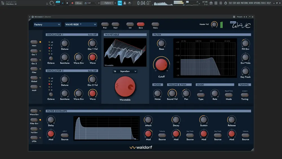Screen dimensions: 282x159
Task: Click the plugin settings gear icon
Action: tap(32, 17)
